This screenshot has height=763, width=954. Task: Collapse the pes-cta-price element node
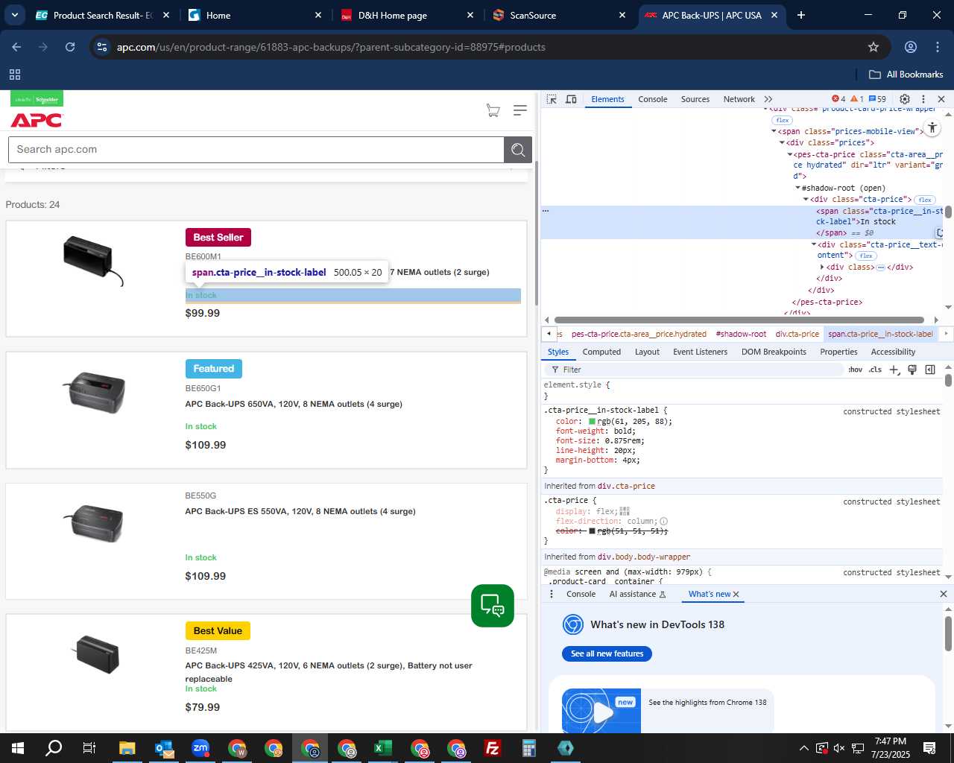[x=790, y=154]
